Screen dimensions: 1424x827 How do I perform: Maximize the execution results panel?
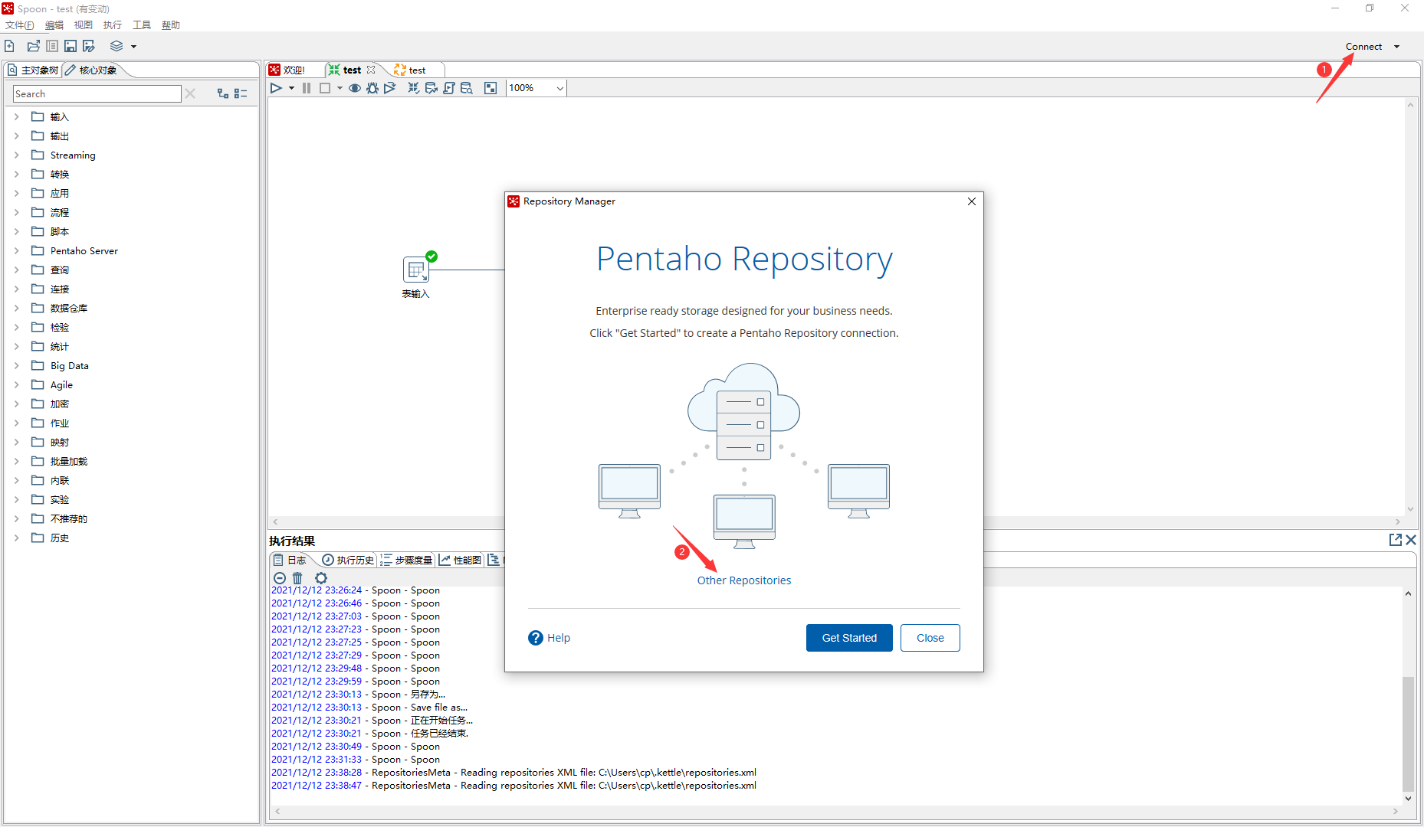click(1396, 540)
